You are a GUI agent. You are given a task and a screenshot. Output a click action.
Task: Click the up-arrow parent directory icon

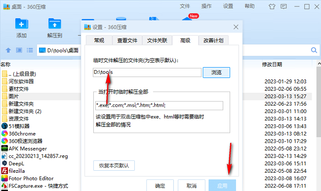pyautogui.click(x=8, y=50)
